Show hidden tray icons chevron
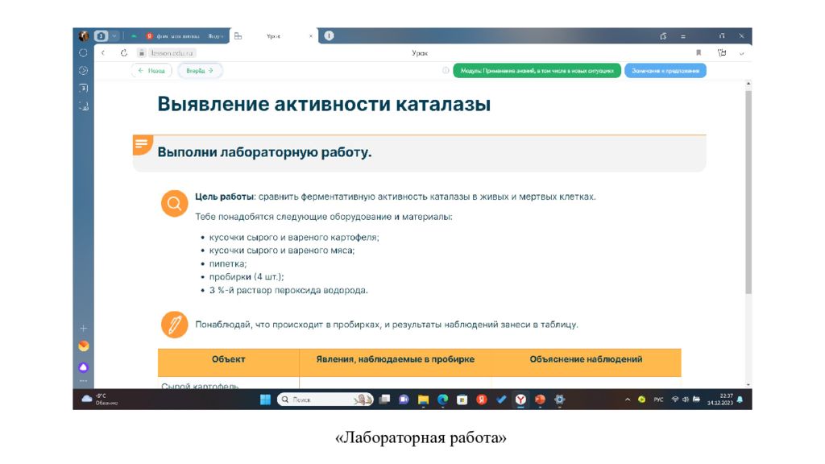 click(x=628, y=400)
